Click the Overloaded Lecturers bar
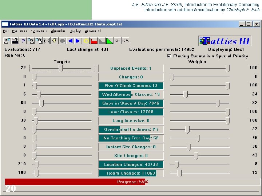 pyautogui.click(x=131, y=130)
